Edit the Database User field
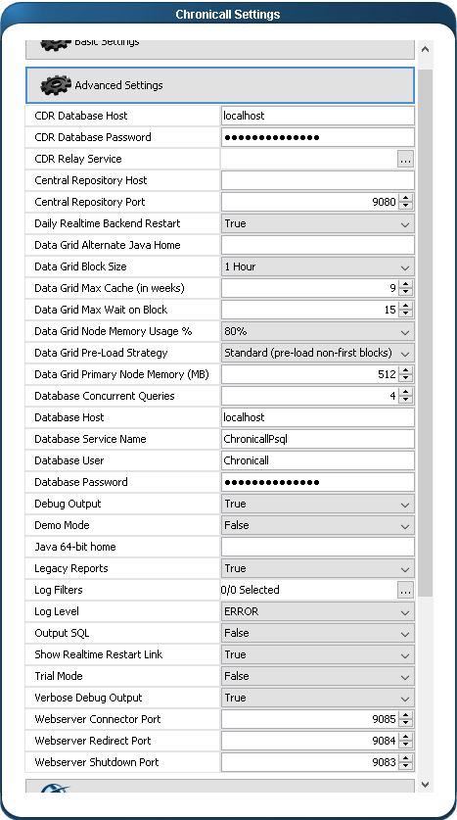The image size is (457, 820). click(x=317, y=460)
